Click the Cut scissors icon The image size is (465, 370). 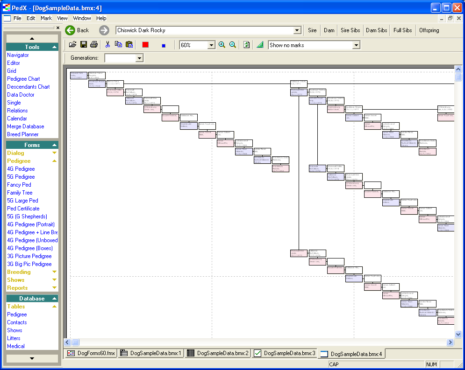[107, 45]
